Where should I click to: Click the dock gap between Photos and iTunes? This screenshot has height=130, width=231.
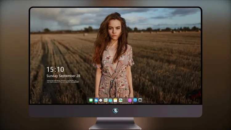coord(125,100)
